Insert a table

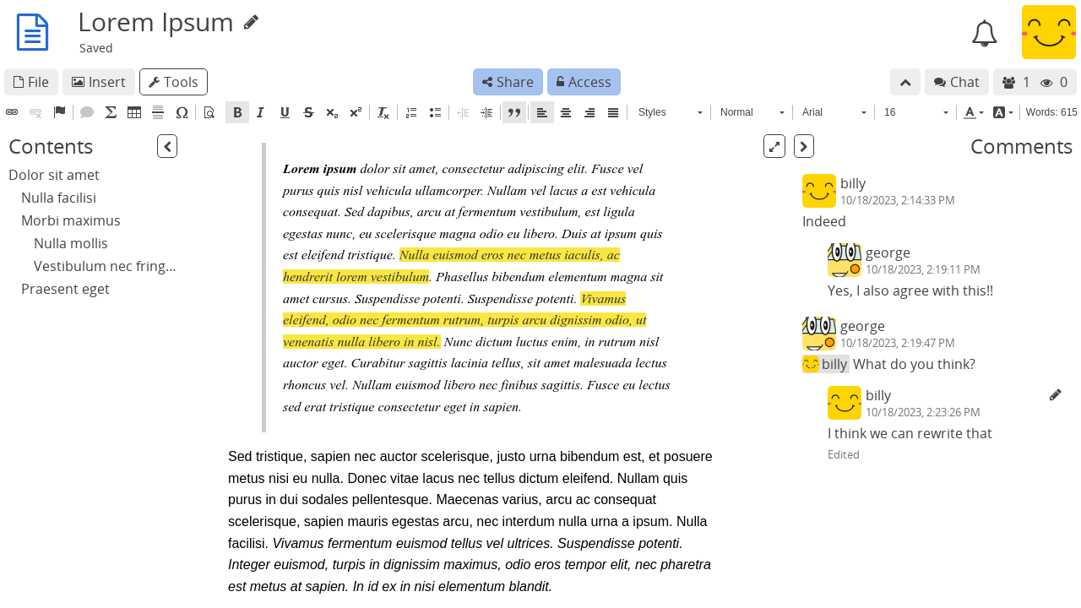click(133, 111)
